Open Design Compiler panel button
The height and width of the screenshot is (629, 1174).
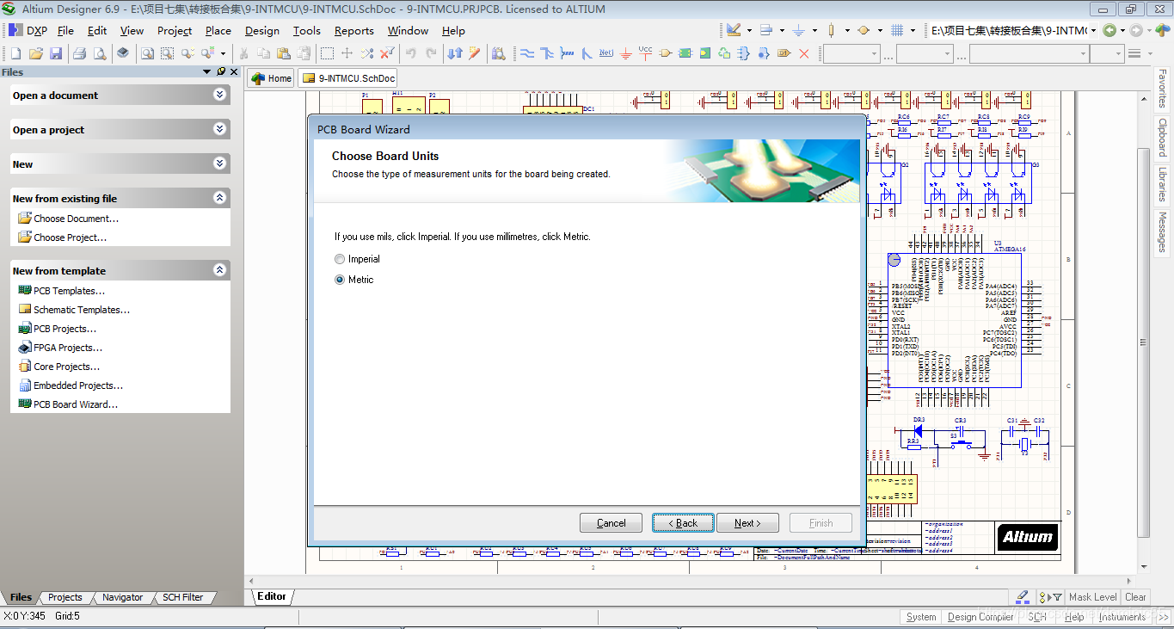point(980,617)
